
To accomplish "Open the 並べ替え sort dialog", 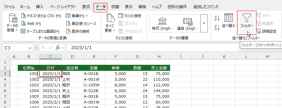I will tap(228, 21).
